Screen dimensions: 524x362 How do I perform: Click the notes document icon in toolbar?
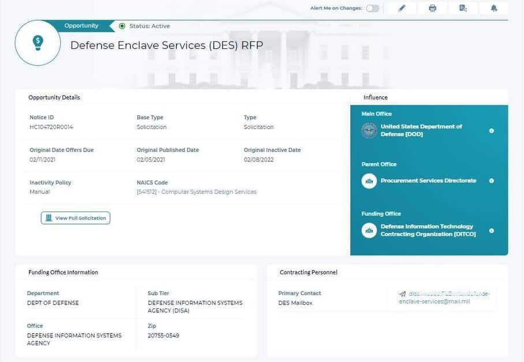tap(463, 8)
